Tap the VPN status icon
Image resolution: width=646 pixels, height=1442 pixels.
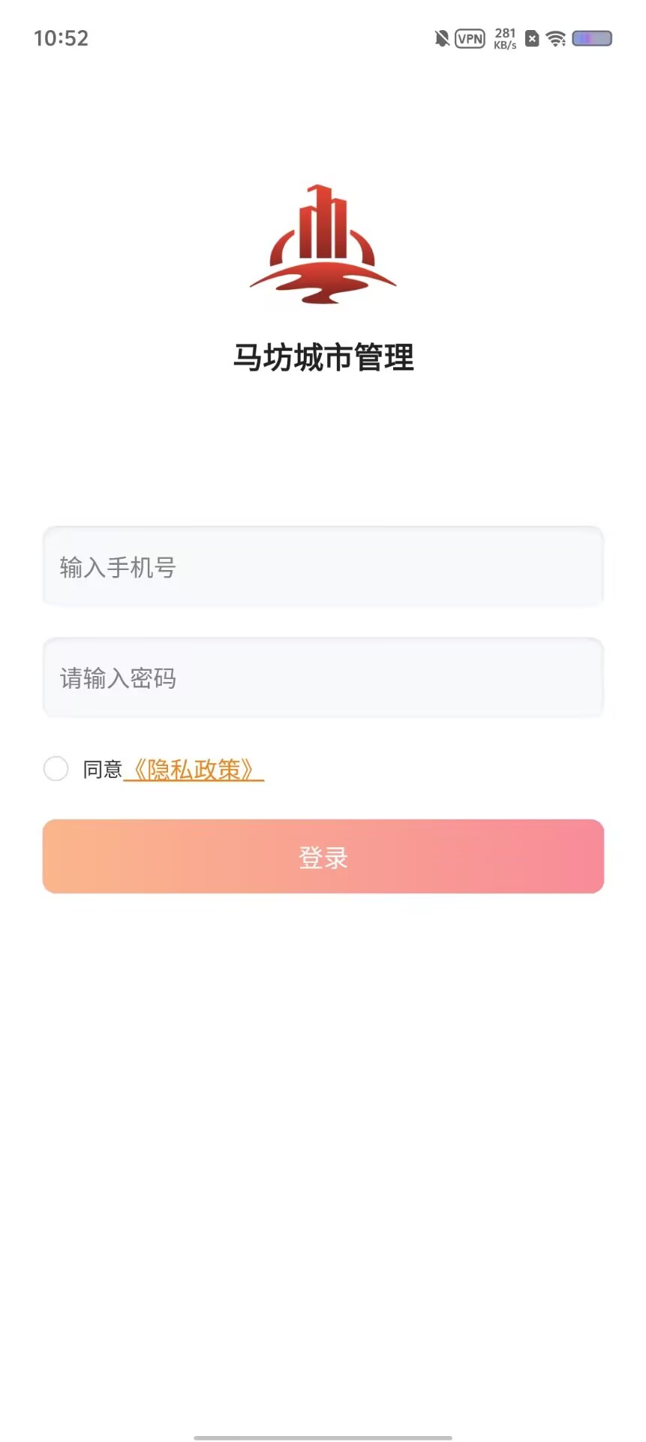point(470,38)
